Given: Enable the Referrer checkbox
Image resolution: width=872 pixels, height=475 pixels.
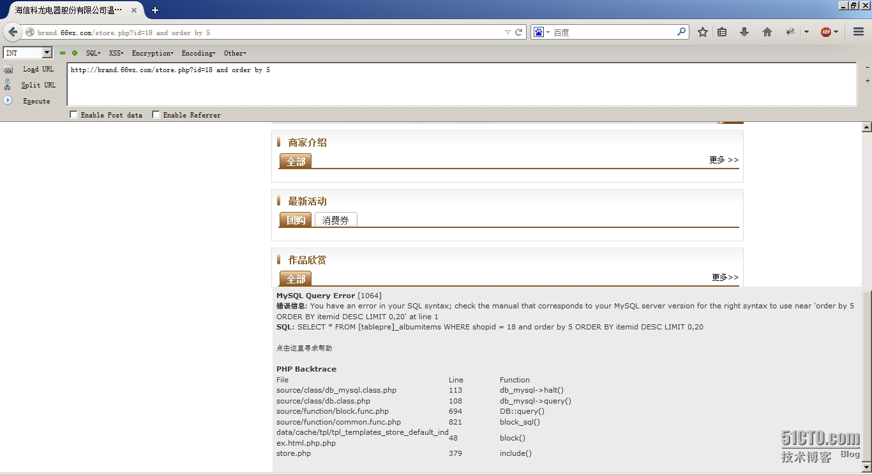Looking at the screenshot, I should [156, 115].
